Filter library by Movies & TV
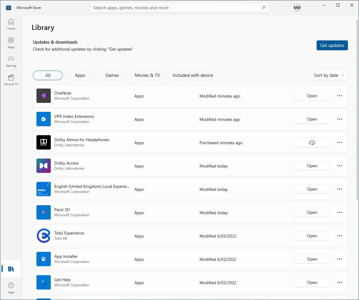This screenshot has width=359, height=300. coord(147,75)
